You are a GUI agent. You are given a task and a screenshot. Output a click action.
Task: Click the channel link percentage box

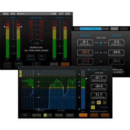[36, 64]
